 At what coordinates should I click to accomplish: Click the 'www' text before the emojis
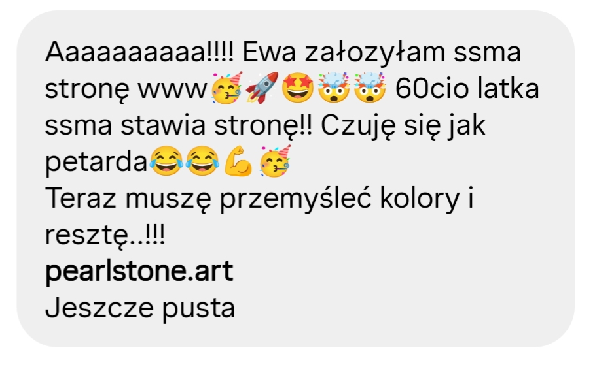tap(172, 90)
